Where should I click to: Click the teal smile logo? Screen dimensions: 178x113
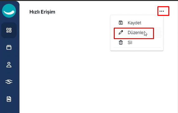pos(9,11)
